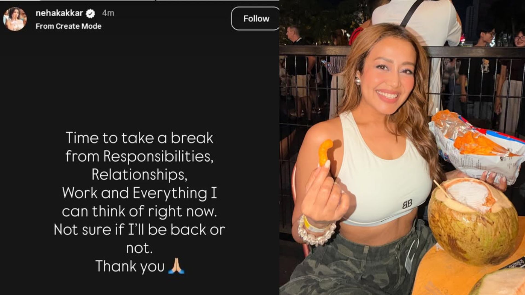Select the word 'Responsibilities,' in the story

click(x=158, y=157)
